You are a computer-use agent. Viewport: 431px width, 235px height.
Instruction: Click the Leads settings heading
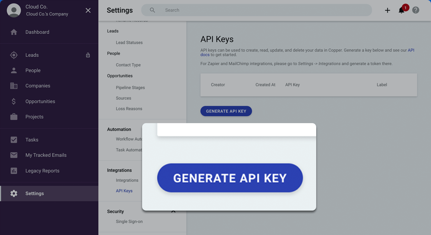(113, 31)
